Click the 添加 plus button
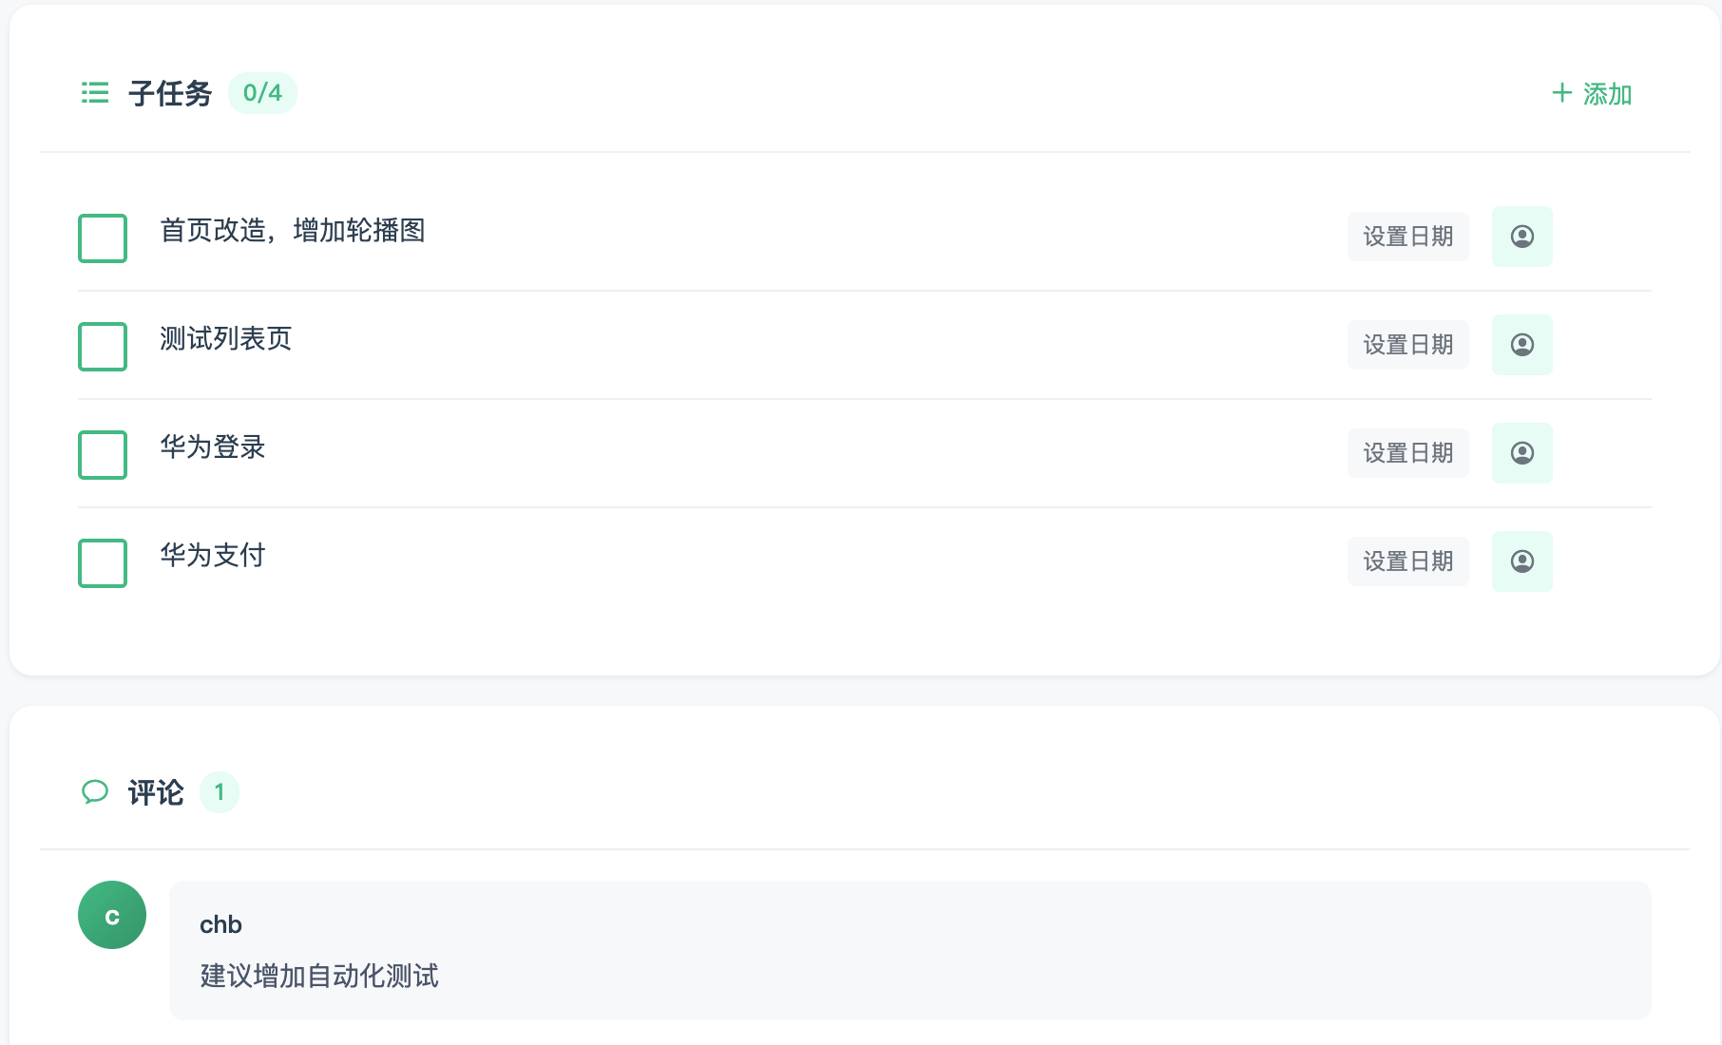 click(1591, 94)
